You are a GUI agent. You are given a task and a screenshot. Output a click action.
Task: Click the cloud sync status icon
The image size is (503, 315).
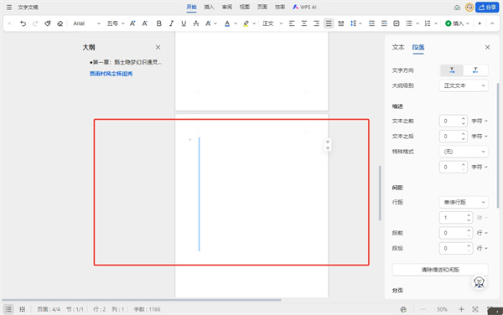point(457,8)
